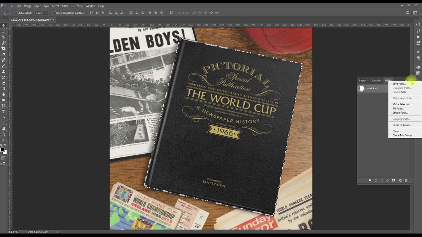Image resolution: width=422 pixels, height=237 pixels.
Task: Click Delete current path trash icon
Action: coord(406,180)
